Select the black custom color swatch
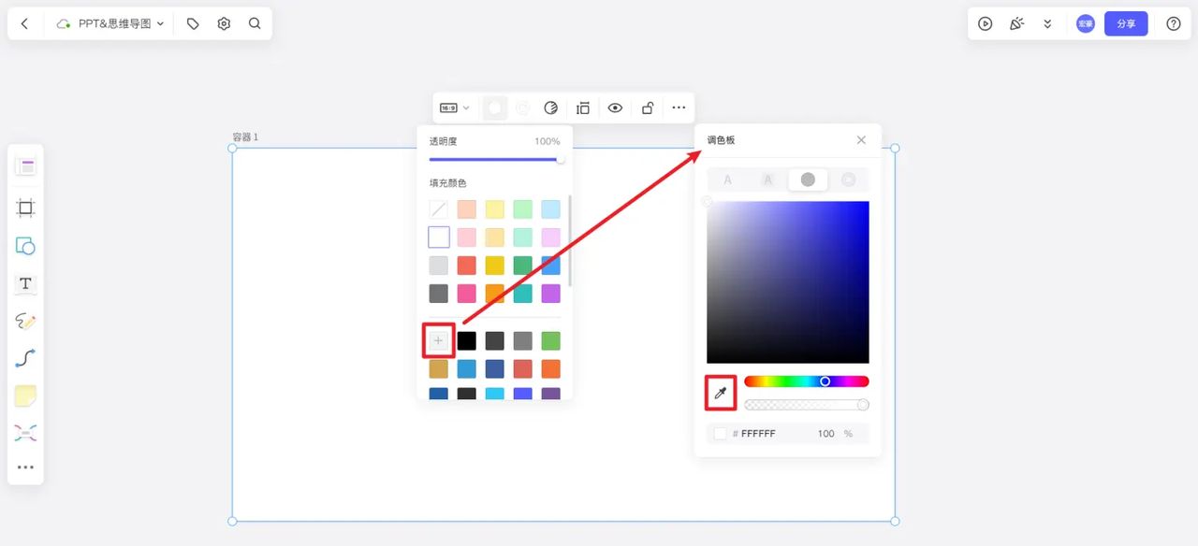The height and width of the screenshot is (546, 1198). coord(466,341)
